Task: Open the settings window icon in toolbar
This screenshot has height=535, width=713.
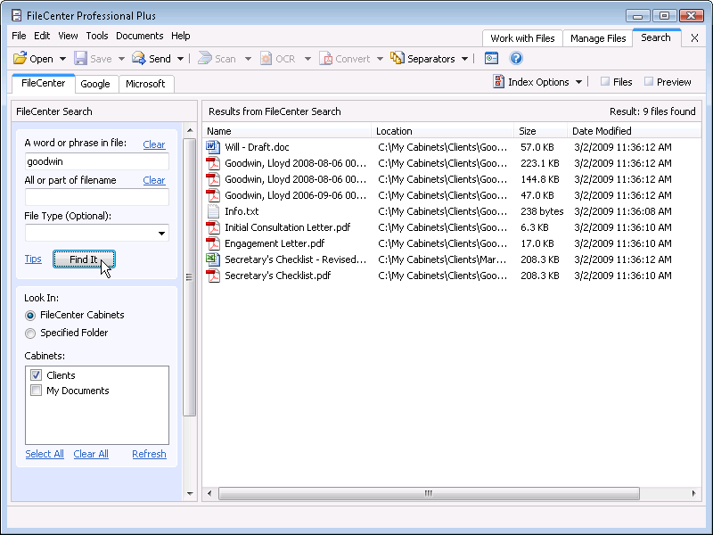Action: (492, 58)
